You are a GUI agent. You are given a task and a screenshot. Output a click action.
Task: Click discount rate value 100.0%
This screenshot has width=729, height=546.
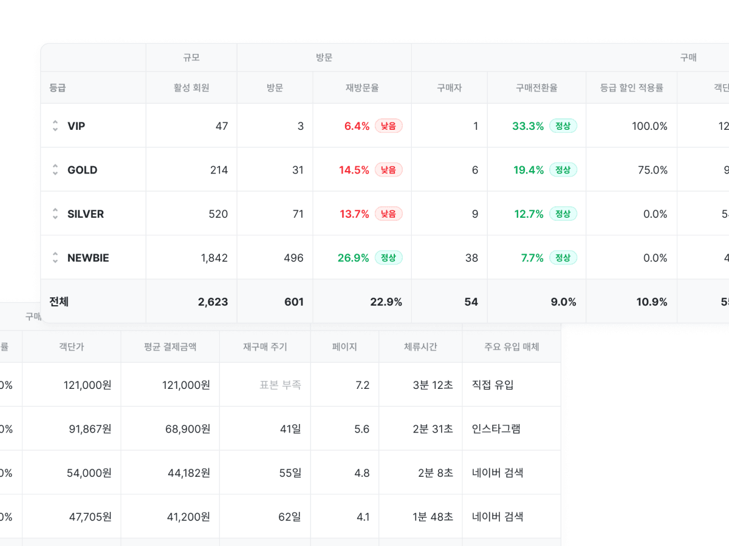coord(650,126)
